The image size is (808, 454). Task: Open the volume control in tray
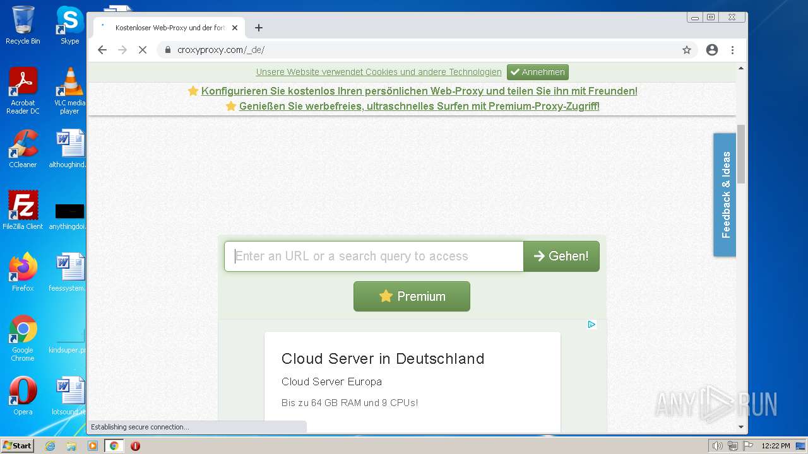[x=717, y=446]
